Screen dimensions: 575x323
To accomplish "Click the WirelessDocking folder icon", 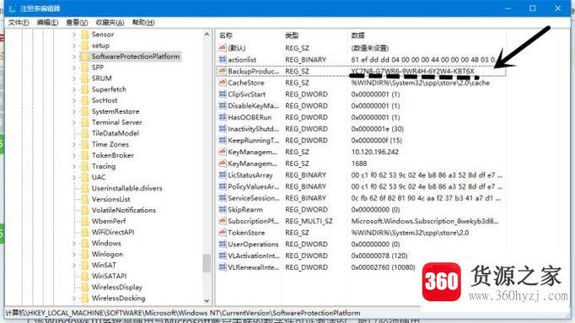I will coord(84,299).
